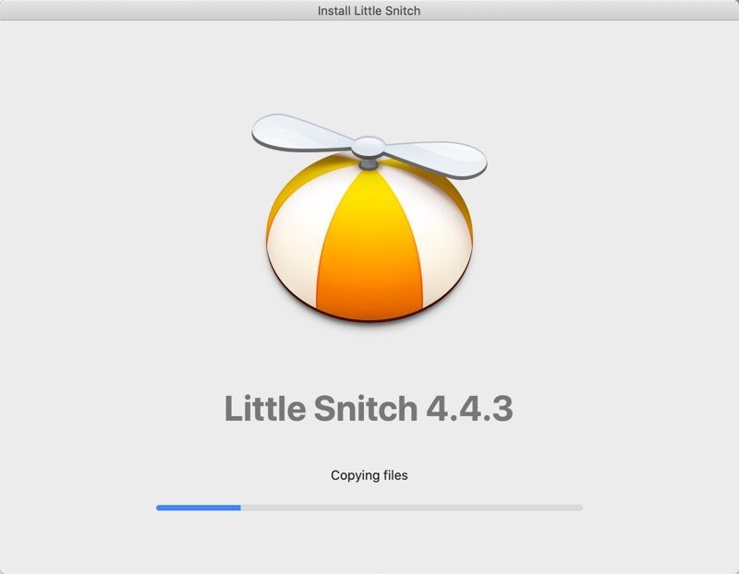
Task: Click the installation progress bar
Action: pos(369,508)
